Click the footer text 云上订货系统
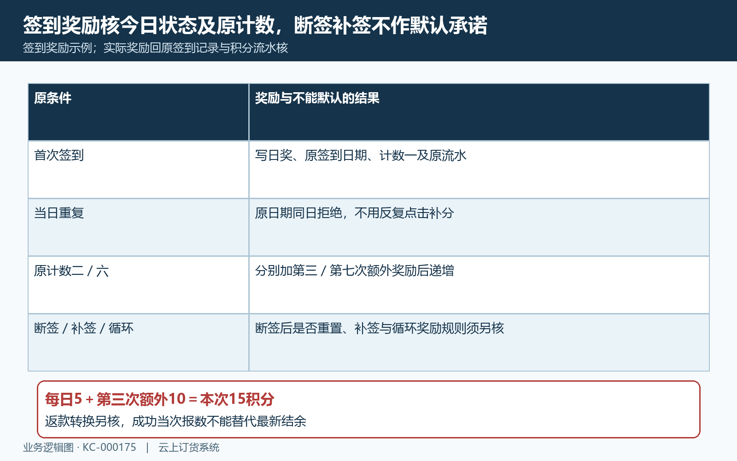 click(189, 448)
